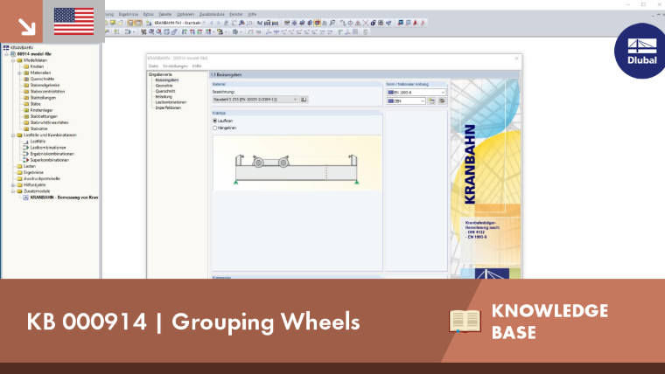Click the crane type diagram image
665x374 pixels.
(x=297, y=163)
